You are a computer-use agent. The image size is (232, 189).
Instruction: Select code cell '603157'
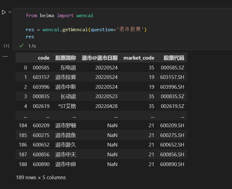pos(41,77)
